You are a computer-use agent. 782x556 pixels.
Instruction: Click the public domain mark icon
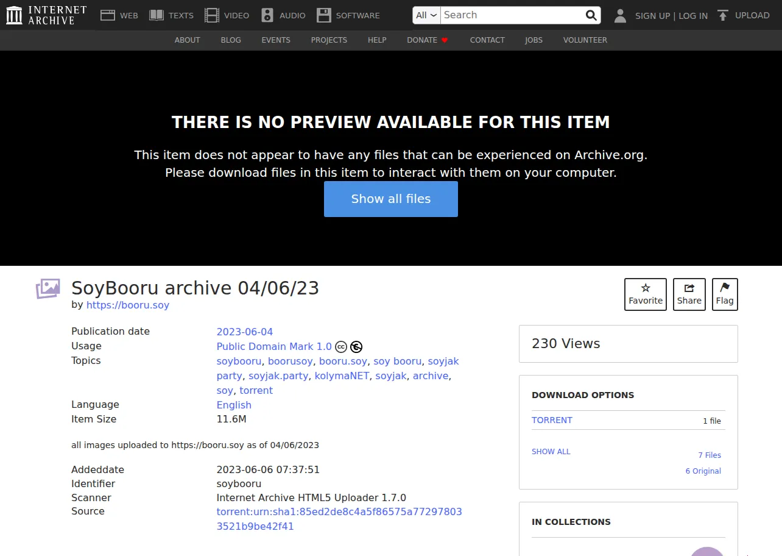(x=356, y=347)
